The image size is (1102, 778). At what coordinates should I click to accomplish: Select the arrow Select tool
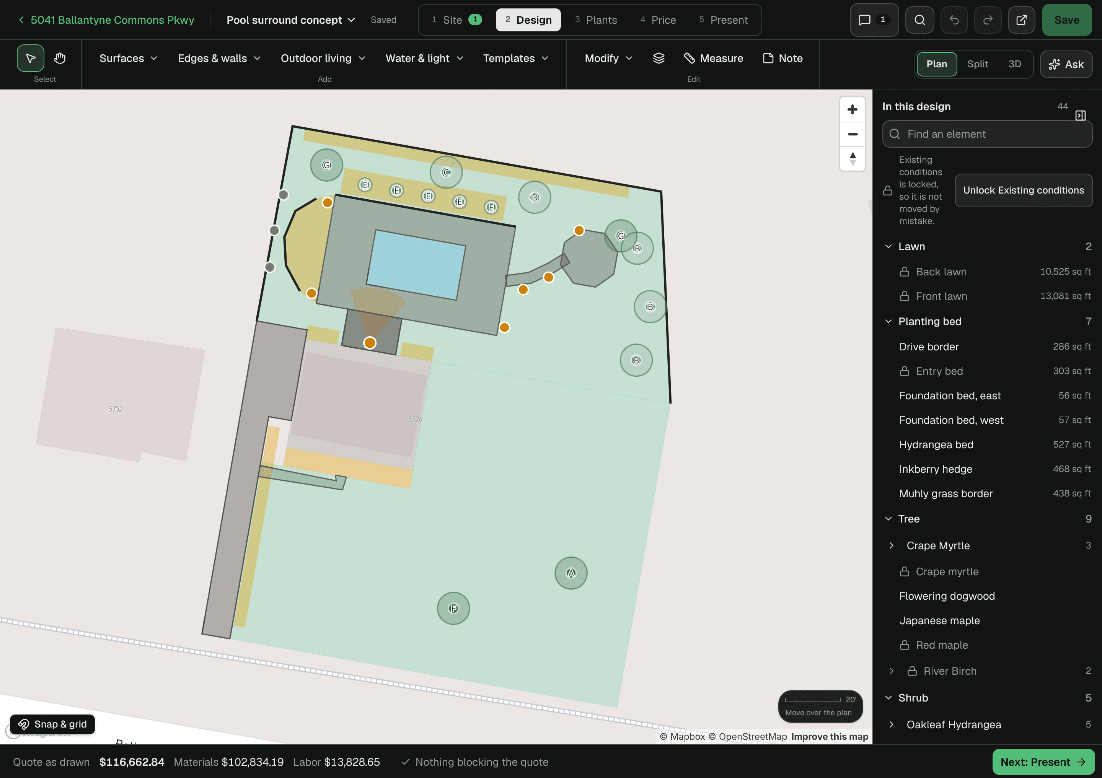(30, 59)
